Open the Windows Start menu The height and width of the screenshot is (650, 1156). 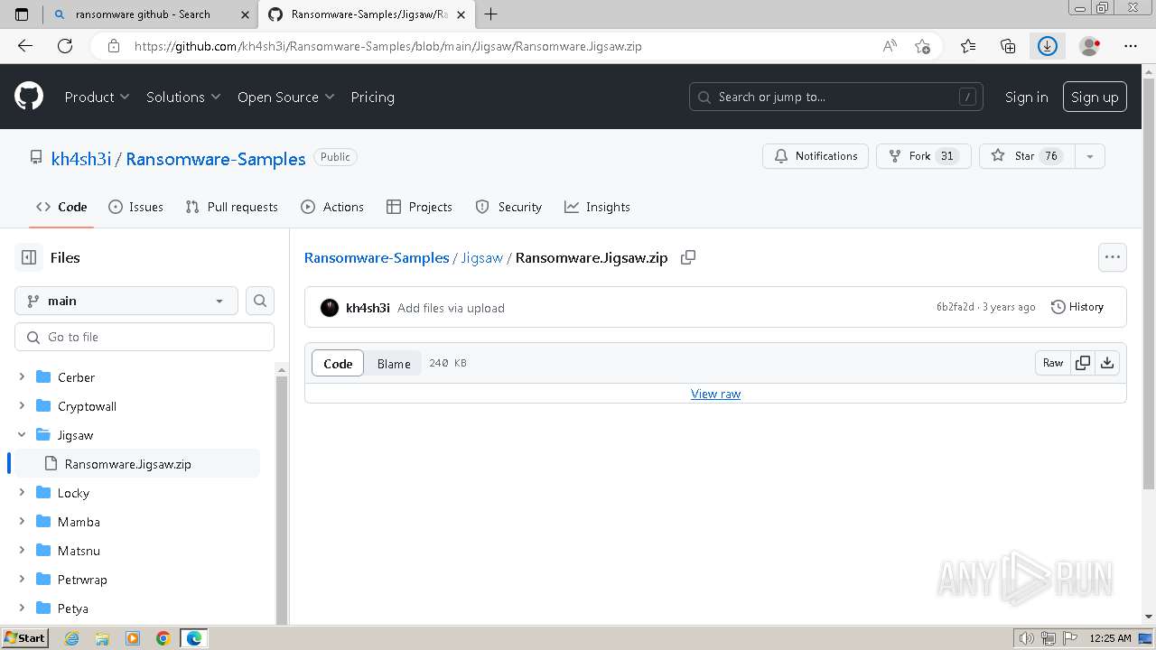pyautogui.click(x=24, y=637)
